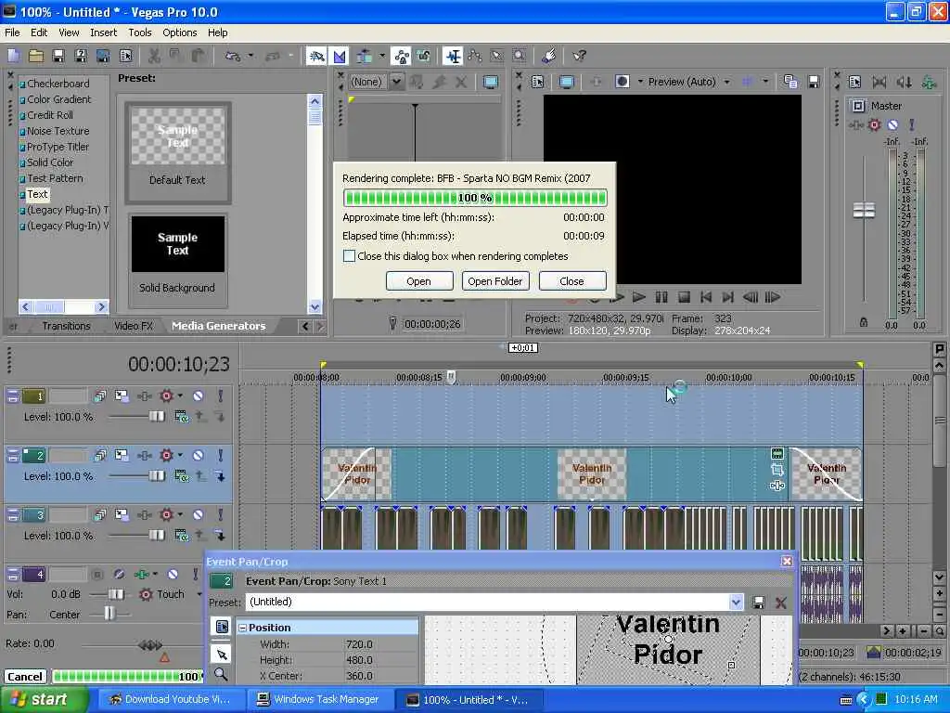Save preview snapshot to file
This screenshot has height=713, width=950.
(814, 82)
